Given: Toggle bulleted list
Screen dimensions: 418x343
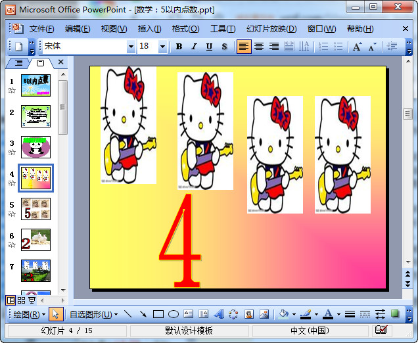Looking at the screenshot, I should [x=338, y=47].
